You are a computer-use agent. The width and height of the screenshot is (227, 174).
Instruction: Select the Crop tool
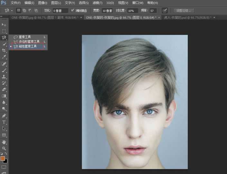click(x=4, y=50)
